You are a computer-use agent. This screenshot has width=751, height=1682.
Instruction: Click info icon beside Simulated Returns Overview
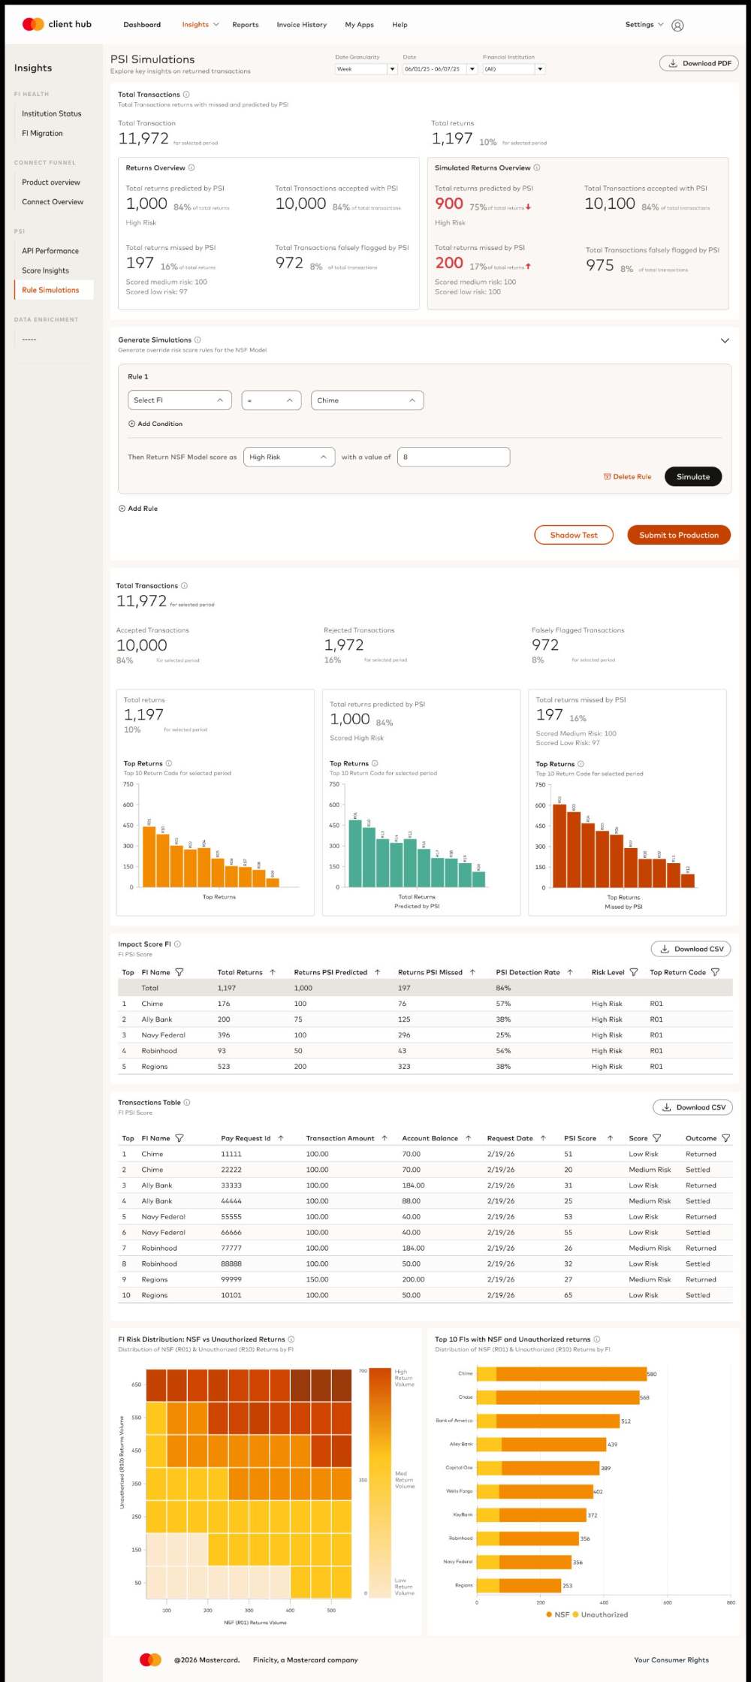coord(537,168)
